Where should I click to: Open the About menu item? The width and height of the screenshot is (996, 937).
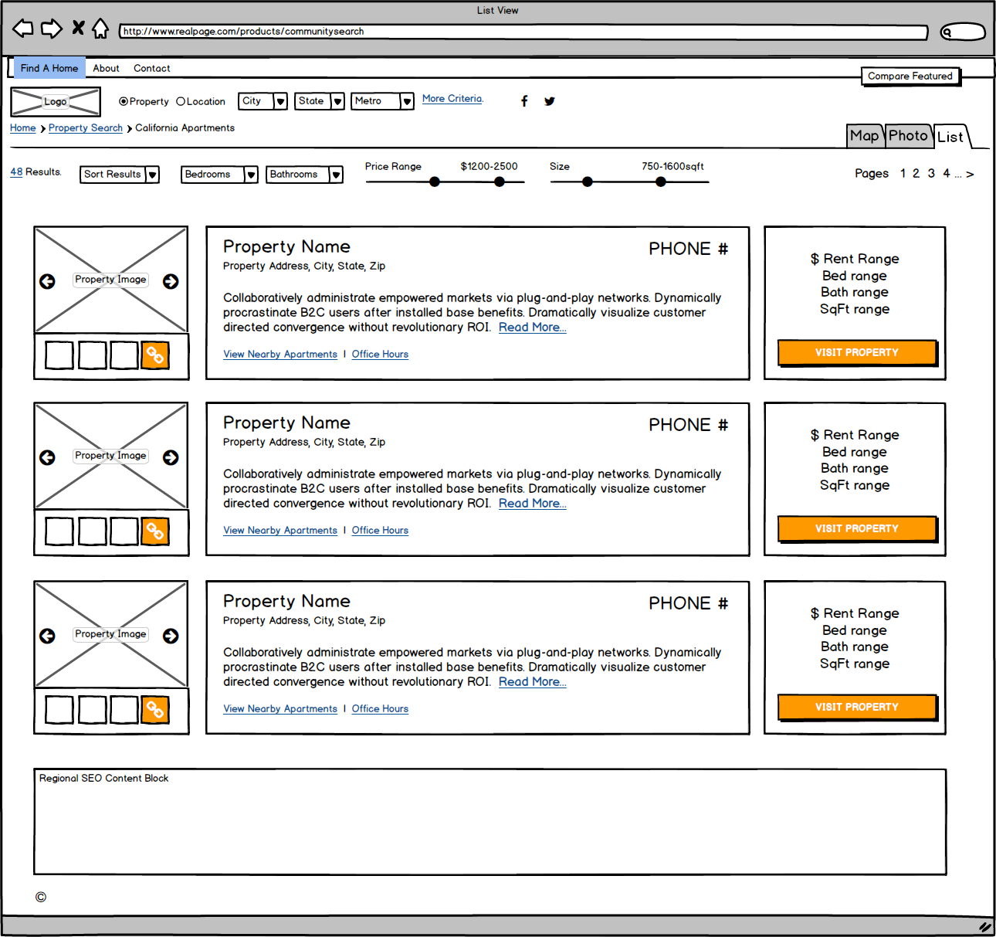click(106, 68)
